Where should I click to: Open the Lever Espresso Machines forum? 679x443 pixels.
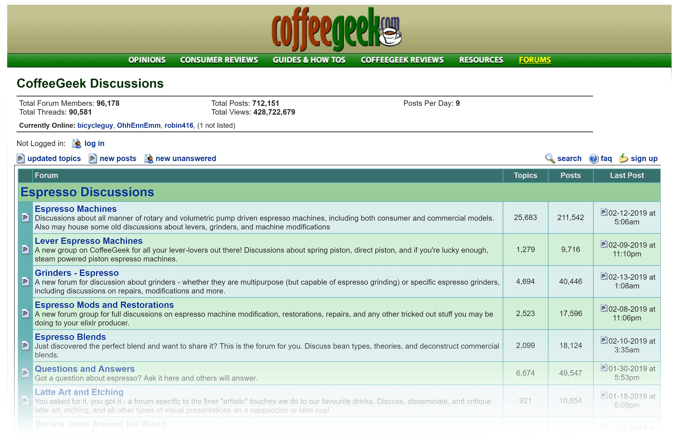[x=89, y=241]
